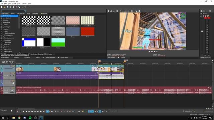
Task: Go to project start in transport
Action: tap(35, 111)
